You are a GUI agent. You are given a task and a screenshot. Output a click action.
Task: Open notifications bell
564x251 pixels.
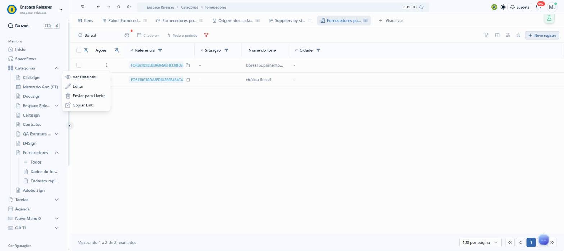[538, 7]
